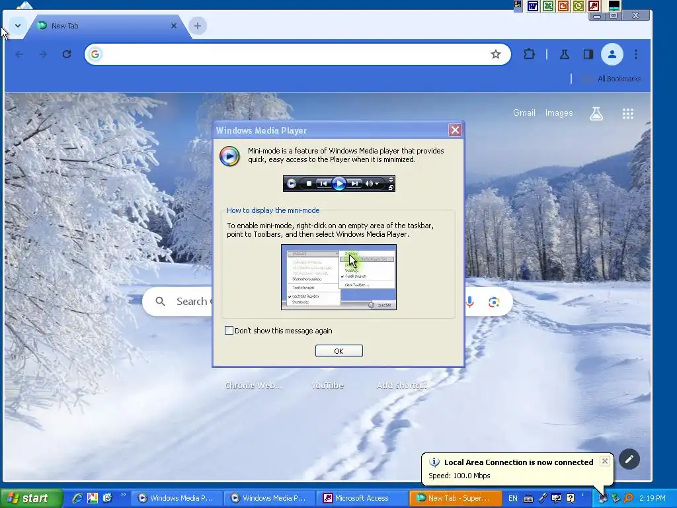
Task: Click the keyboard icon on language bar
Action: pyautogui.click(x=528, y=499)
